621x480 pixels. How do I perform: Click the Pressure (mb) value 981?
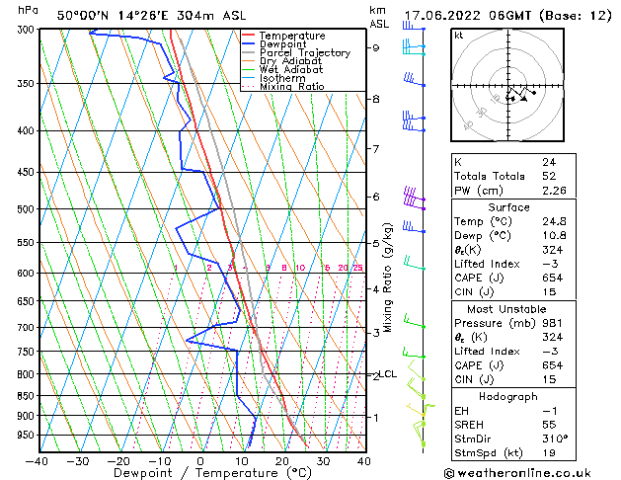(x=553, y=323)
